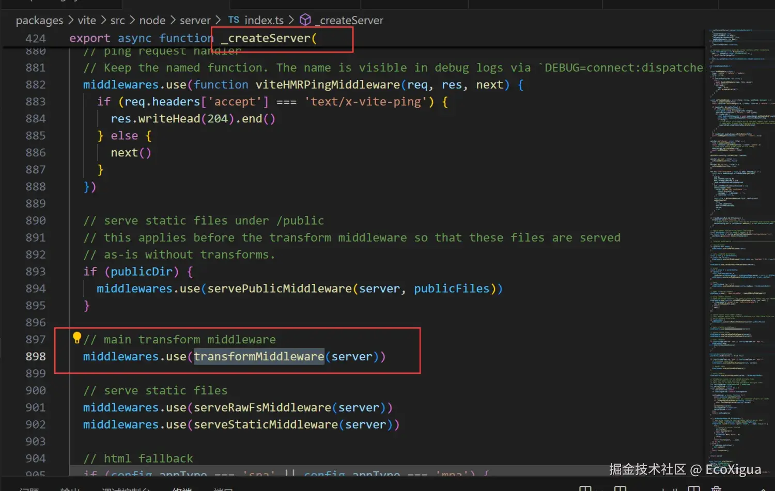
Task: Click comment '// main transform middleware'
Action: coord(179,339)
